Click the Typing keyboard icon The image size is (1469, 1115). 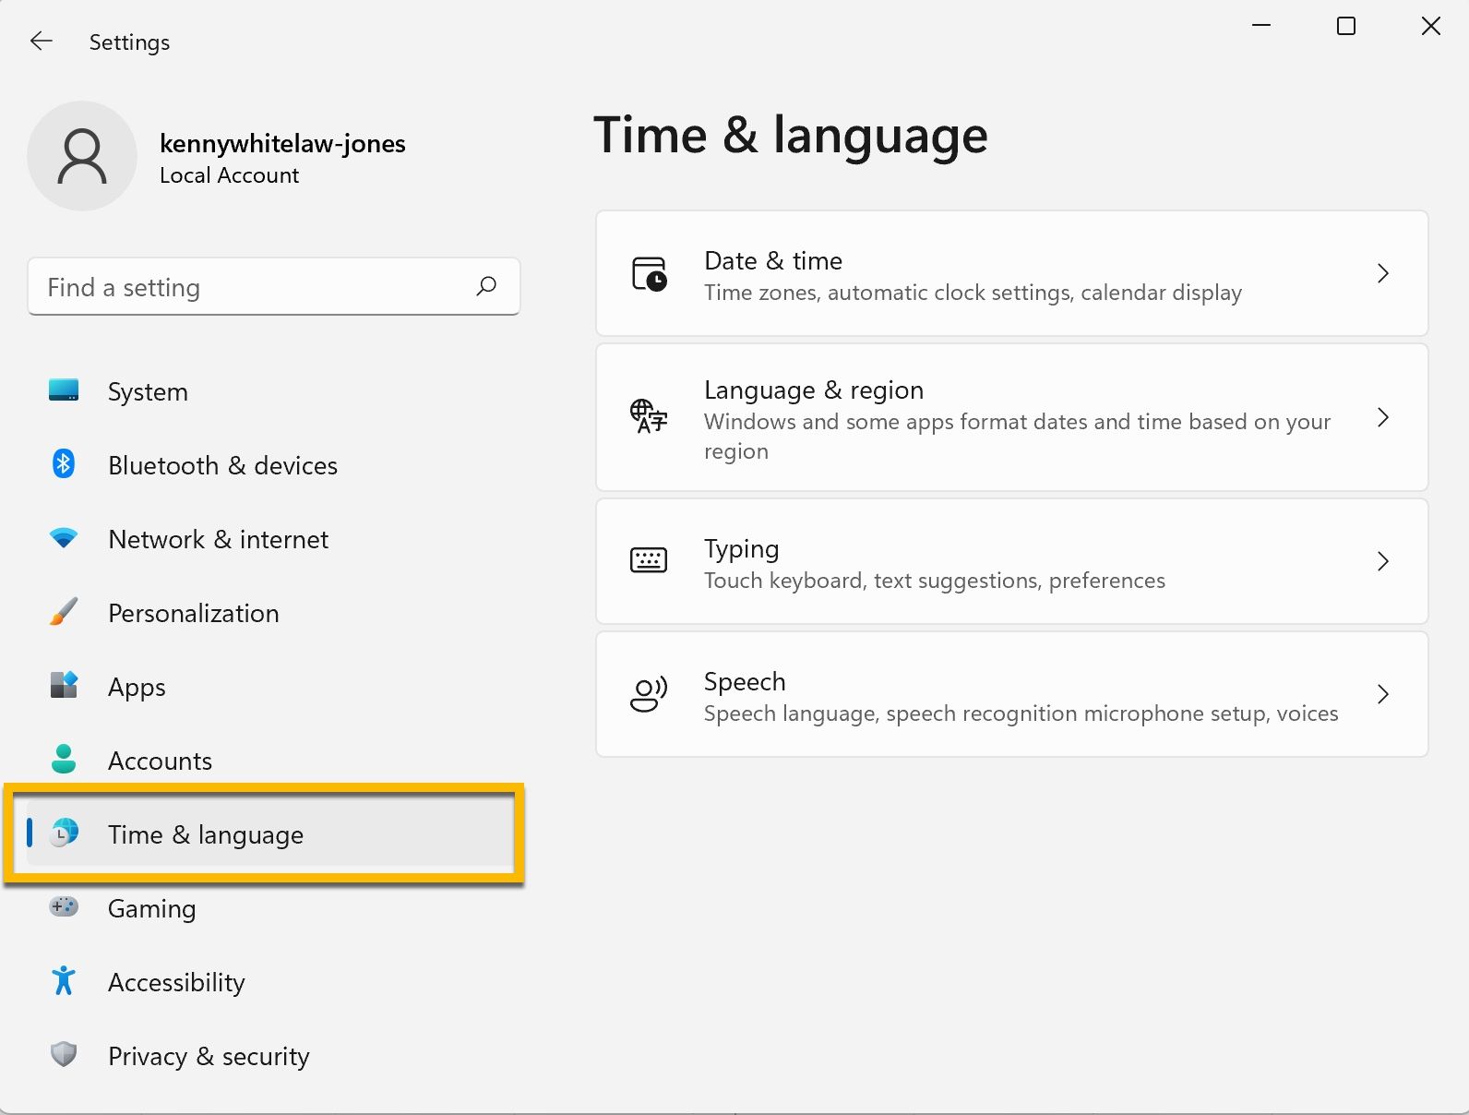(649, 560)
